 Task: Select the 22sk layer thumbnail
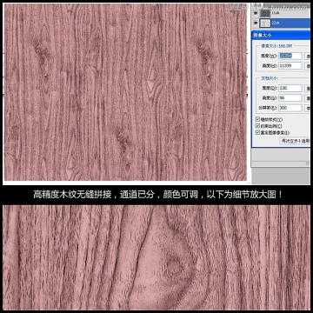[x=264, y=23]
